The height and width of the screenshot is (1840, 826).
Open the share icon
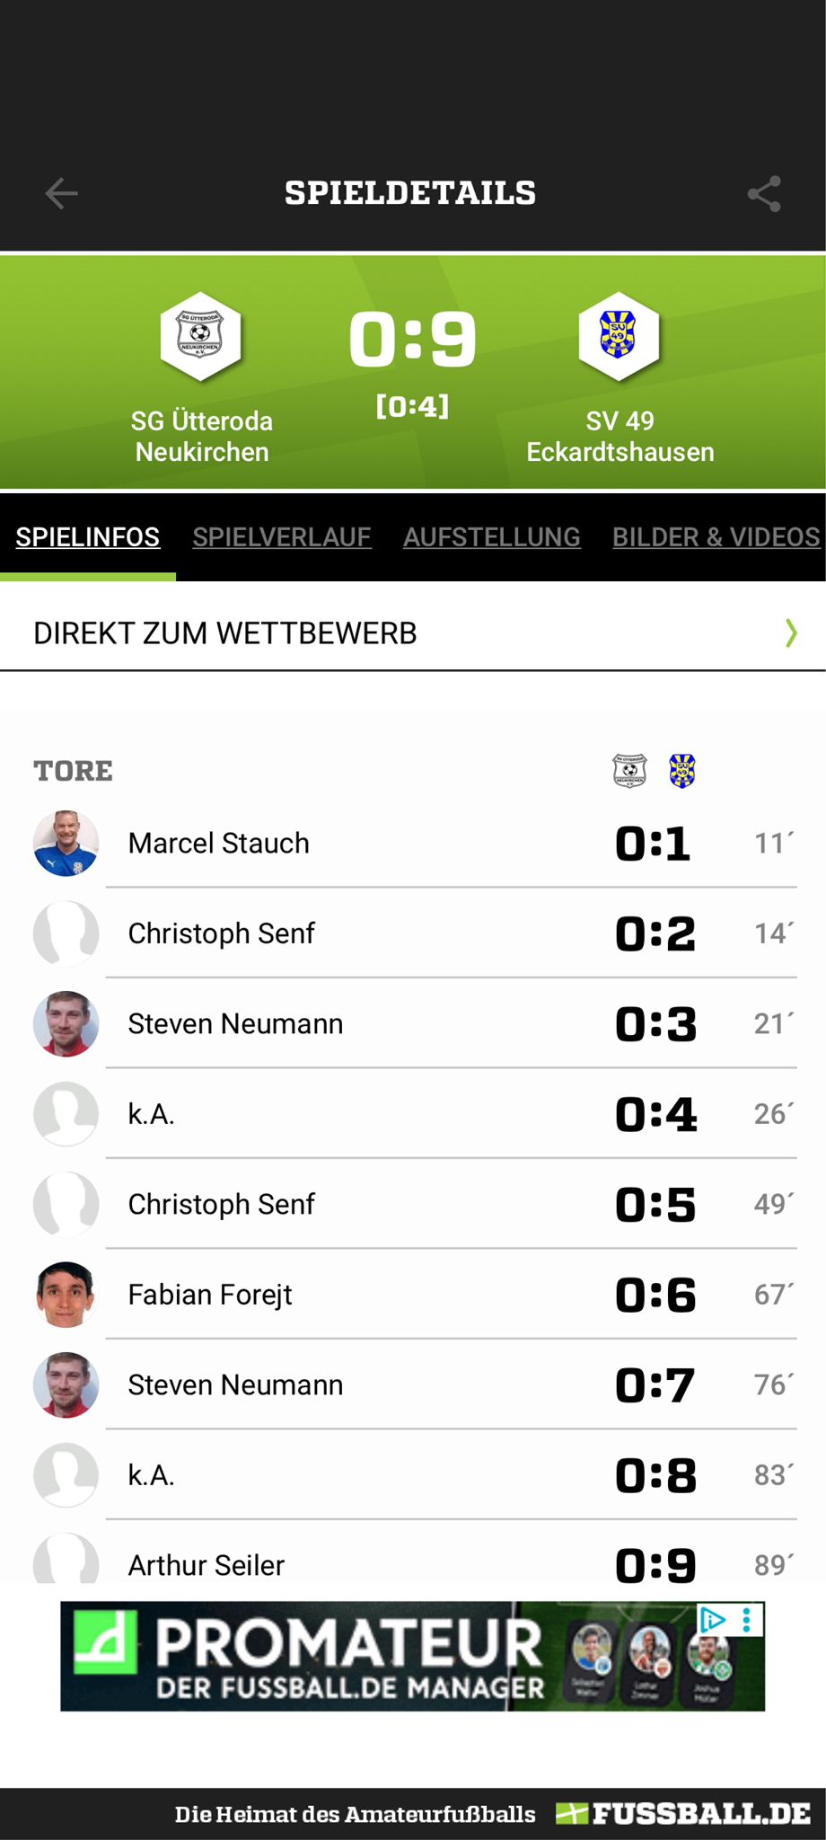coord(764,193)
